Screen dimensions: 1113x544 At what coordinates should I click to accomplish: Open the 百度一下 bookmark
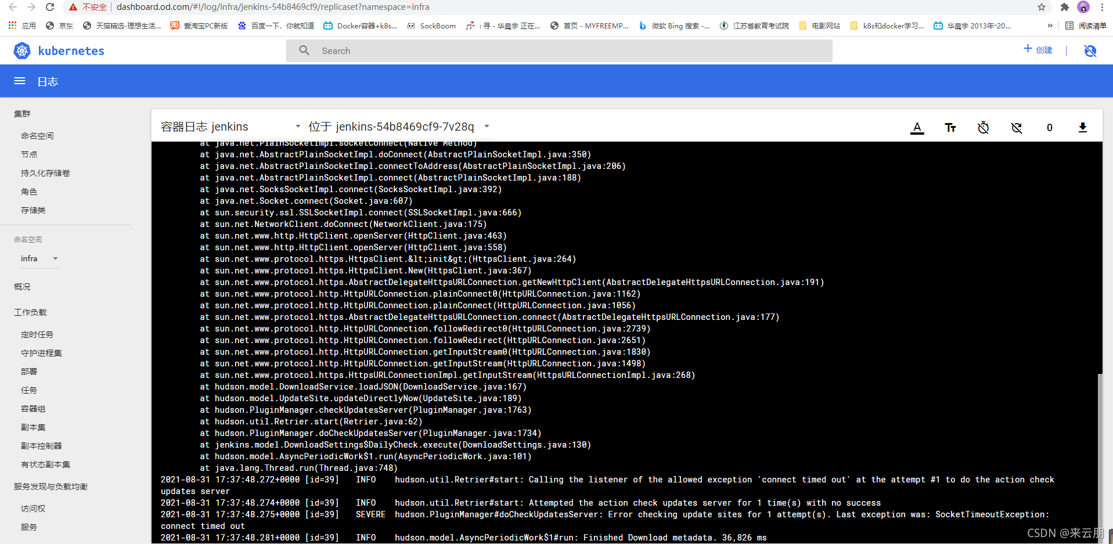click(x=276, y=26)
